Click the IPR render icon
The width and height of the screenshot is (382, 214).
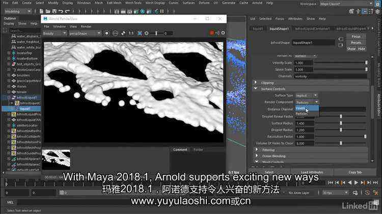[x=129, y=11]
